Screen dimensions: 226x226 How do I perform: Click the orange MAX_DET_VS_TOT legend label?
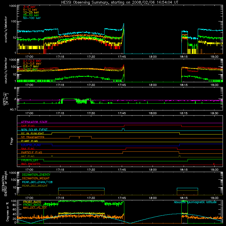click(x=35, y=208)
